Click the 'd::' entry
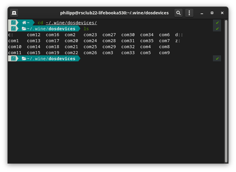Screen dimensions: 236x172 [179, 35]
